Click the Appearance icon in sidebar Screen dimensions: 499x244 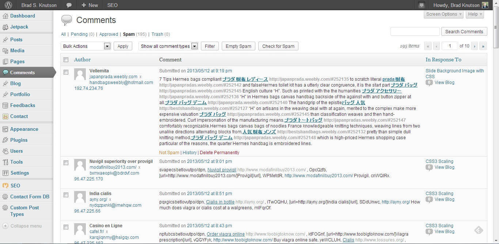[x=5, y=129]
